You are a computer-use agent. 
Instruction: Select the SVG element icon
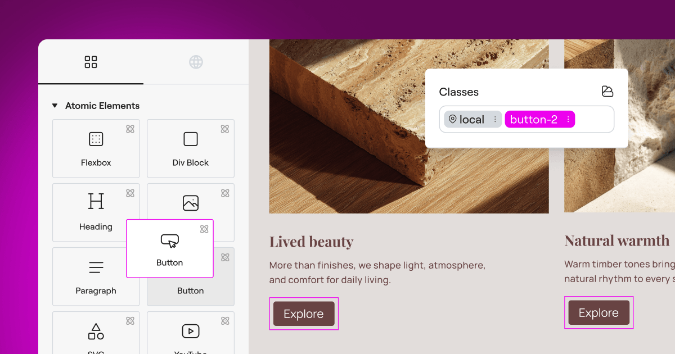[x=96, y=332]
